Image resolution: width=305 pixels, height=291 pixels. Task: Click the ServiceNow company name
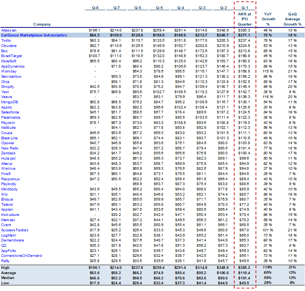(11, 77)
